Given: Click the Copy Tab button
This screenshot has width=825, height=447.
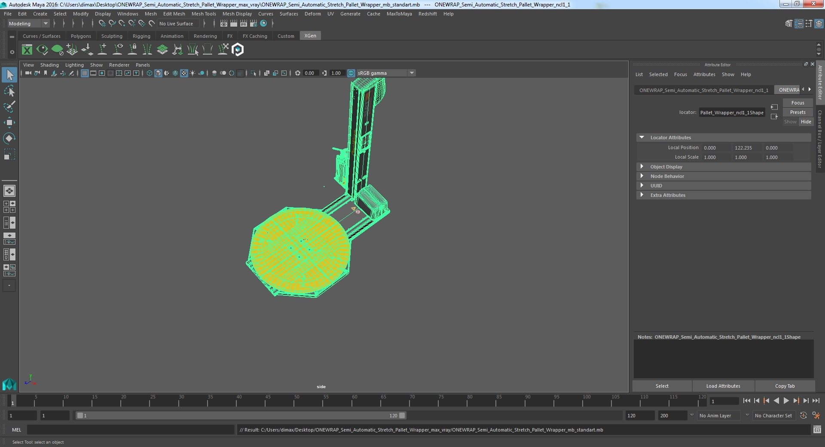Looking at the screenshot, I should [785, 386].
